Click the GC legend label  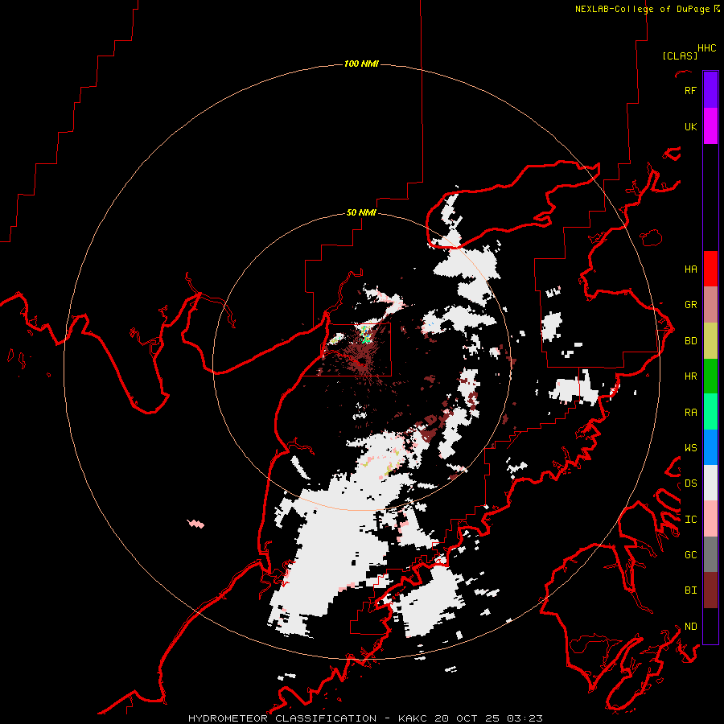tap(690, 554)
